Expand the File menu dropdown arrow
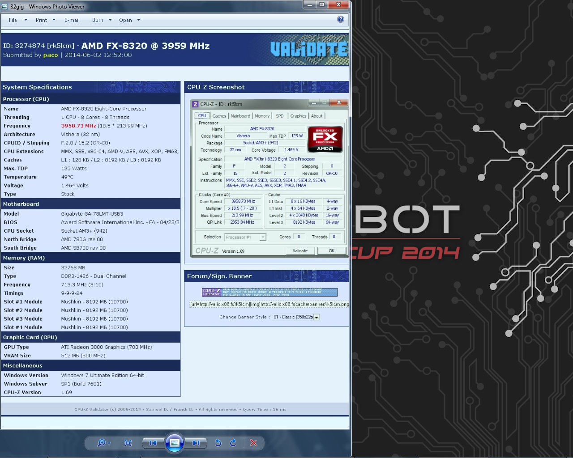The height and width of the screenshot is (458, 573). coord(26,20)
